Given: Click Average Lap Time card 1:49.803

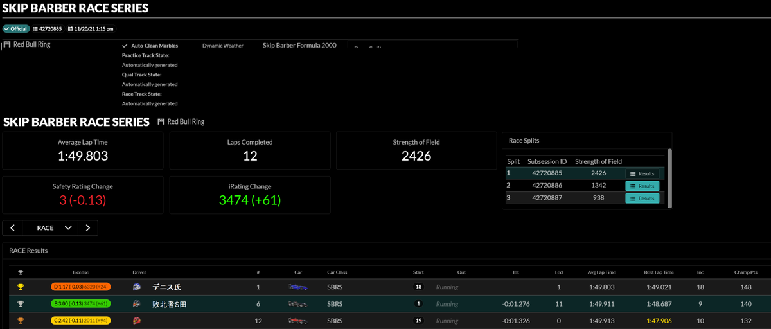Looking at the screenshot, I should pos(83,151).
